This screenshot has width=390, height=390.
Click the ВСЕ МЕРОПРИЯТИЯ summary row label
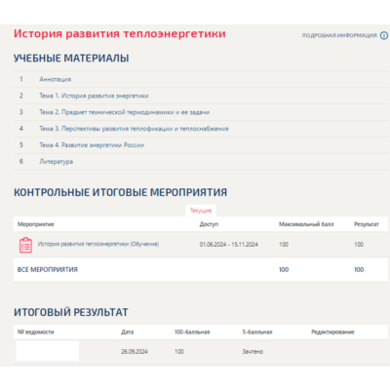(48, 269)
